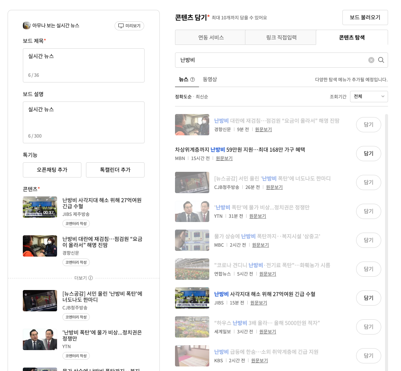The height and width of the screenshot is (371, 401).
Task: Click the 연합뉴스 greenhouse thumbnail in results
Action: [x=192, y=269]
